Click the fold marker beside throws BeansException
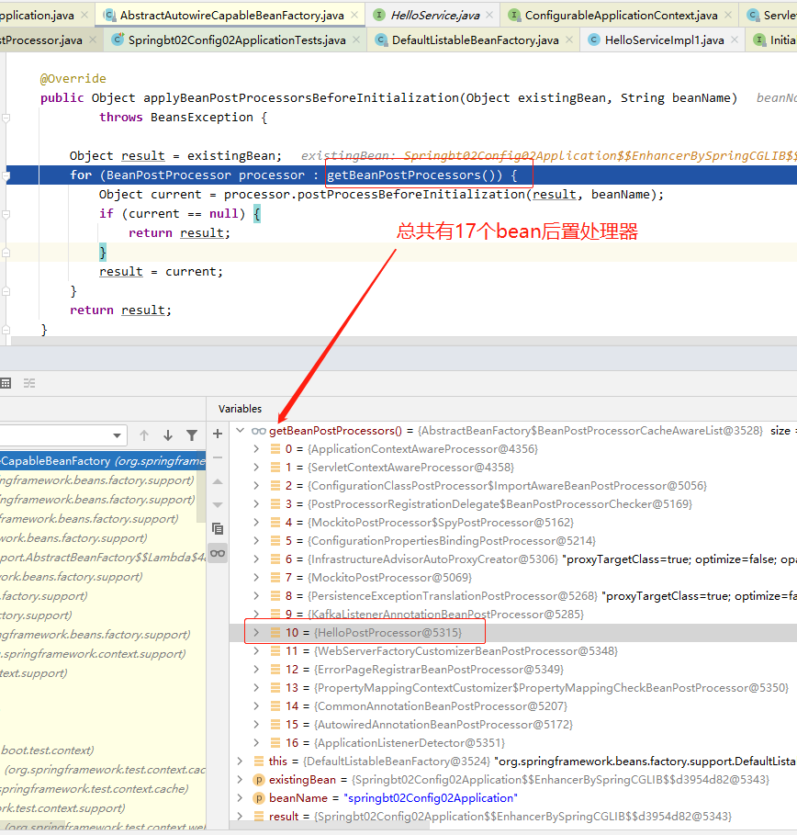 click(6, 118)
